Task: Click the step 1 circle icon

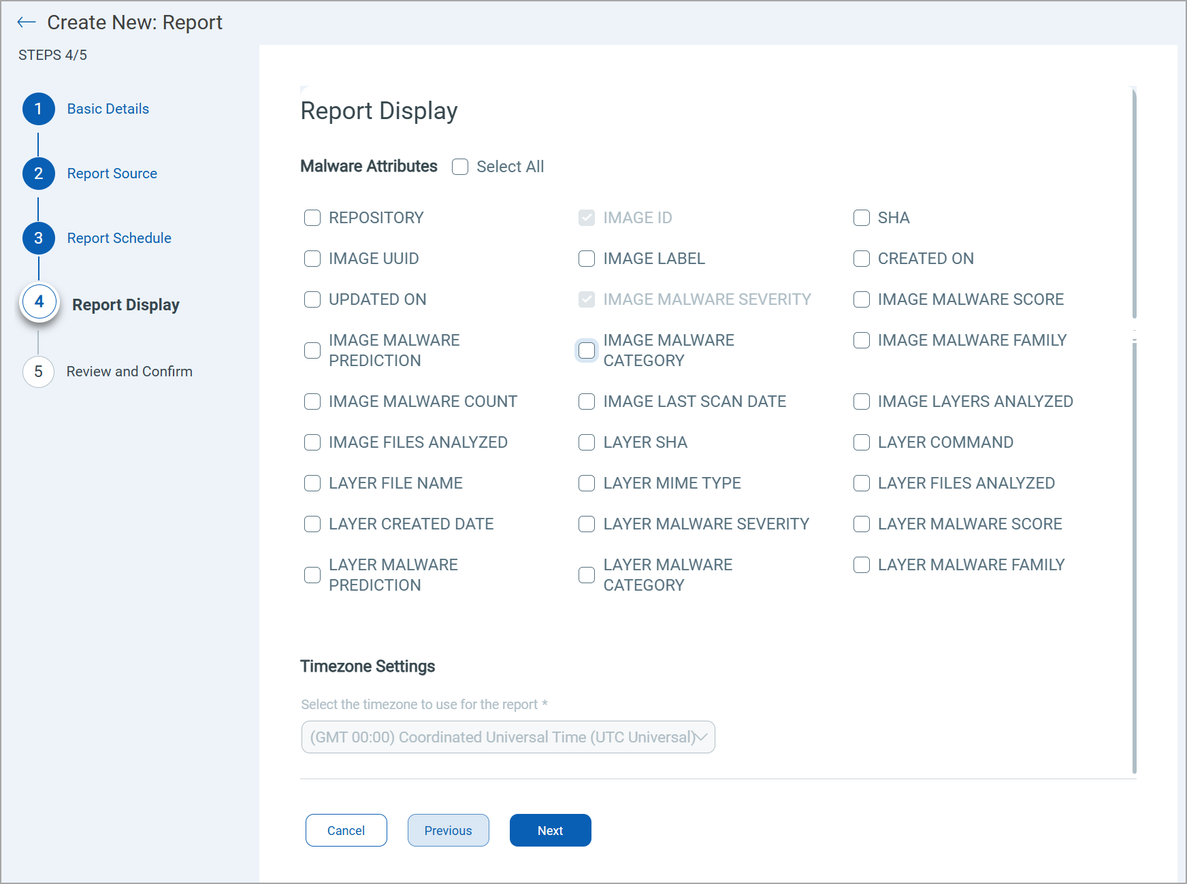Action: tap(39, 109)
